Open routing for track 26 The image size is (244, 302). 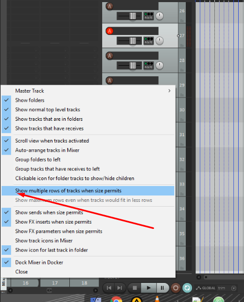[x=149, y=16]
